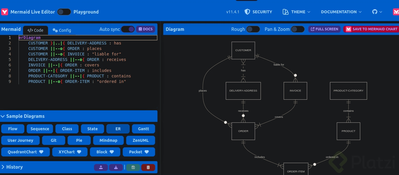
Task: Click the heart icon on XYChart
Action: (79, 152)
